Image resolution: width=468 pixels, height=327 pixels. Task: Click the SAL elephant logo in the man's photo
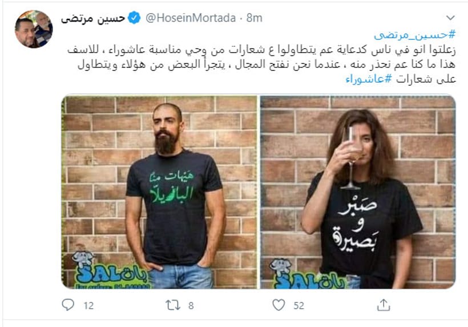(110, 270)
